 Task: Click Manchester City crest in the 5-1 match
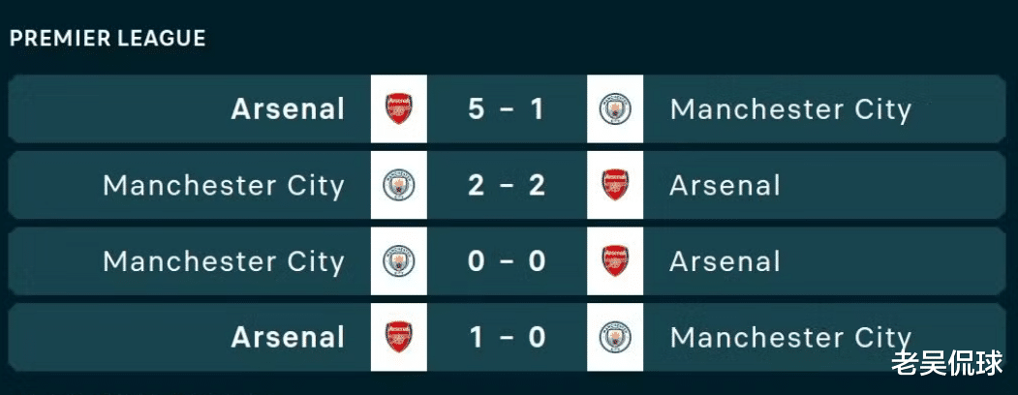[615, 108]
